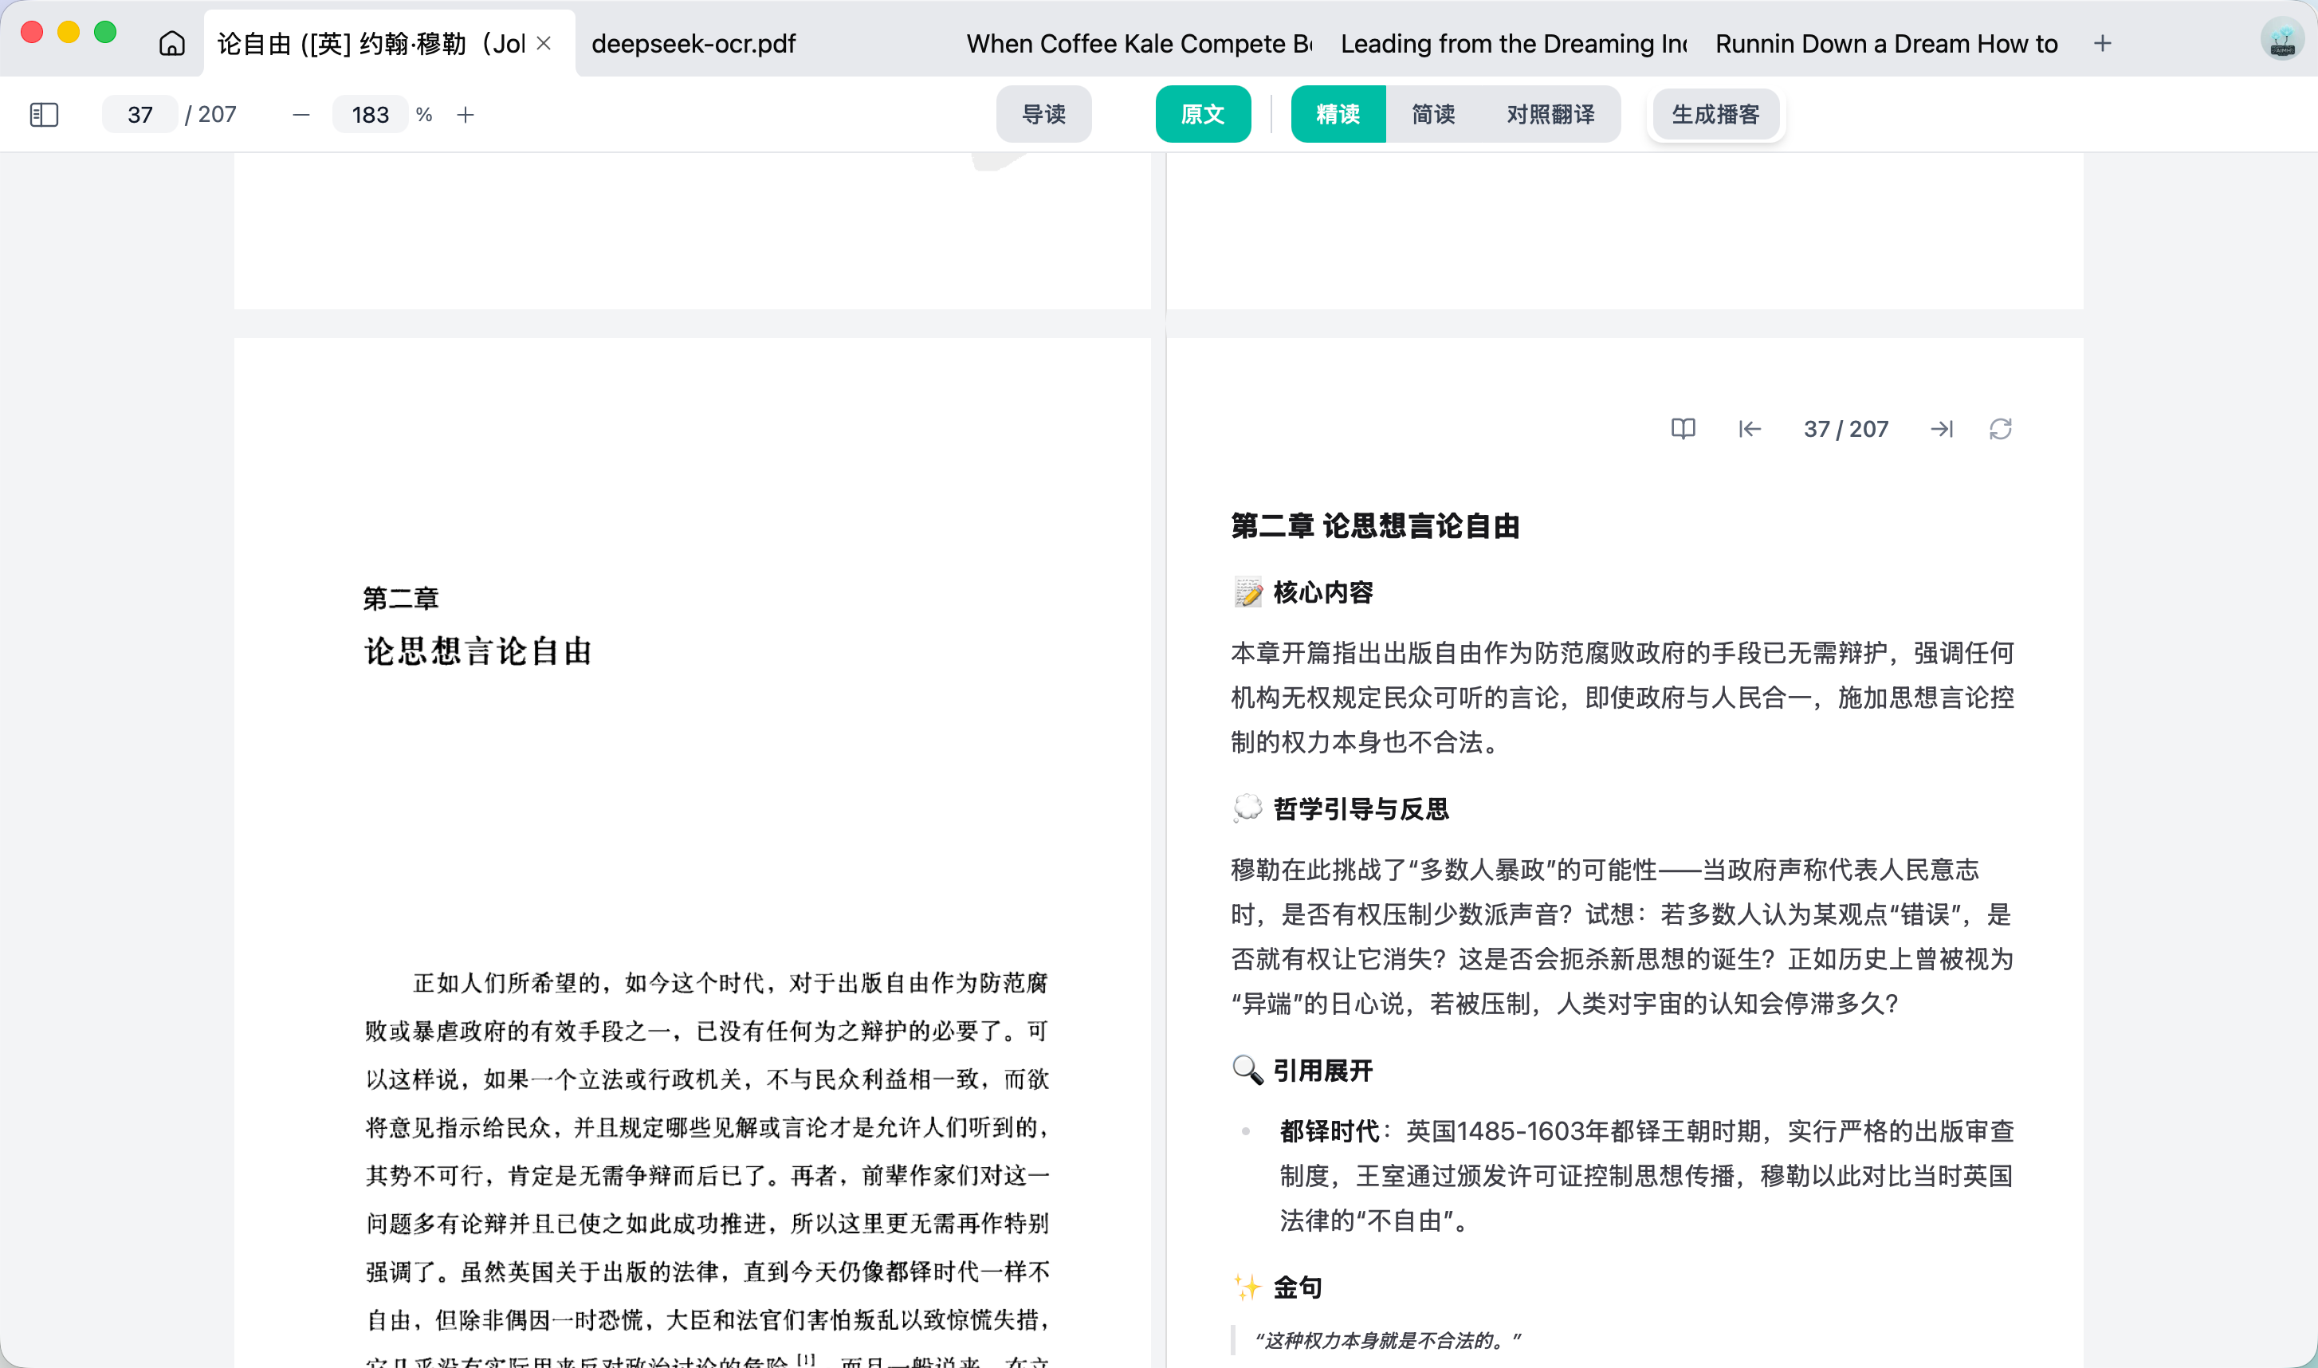
Task: Jump to last page arrow icon
Action: (1942, 429)
